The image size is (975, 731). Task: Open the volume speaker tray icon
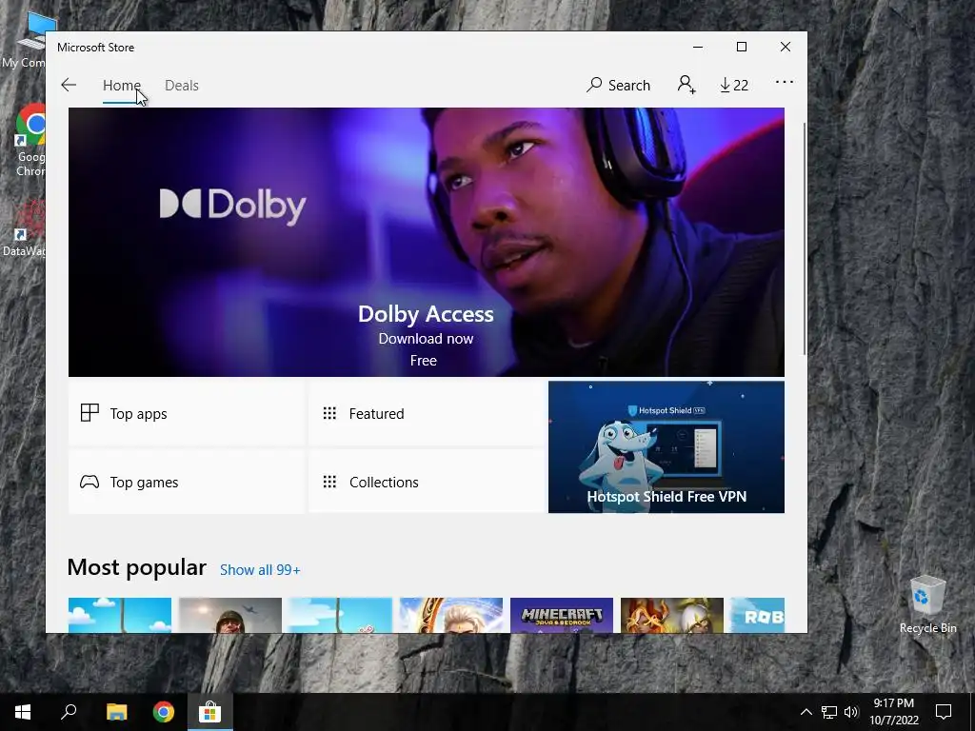tap(850, 712)
